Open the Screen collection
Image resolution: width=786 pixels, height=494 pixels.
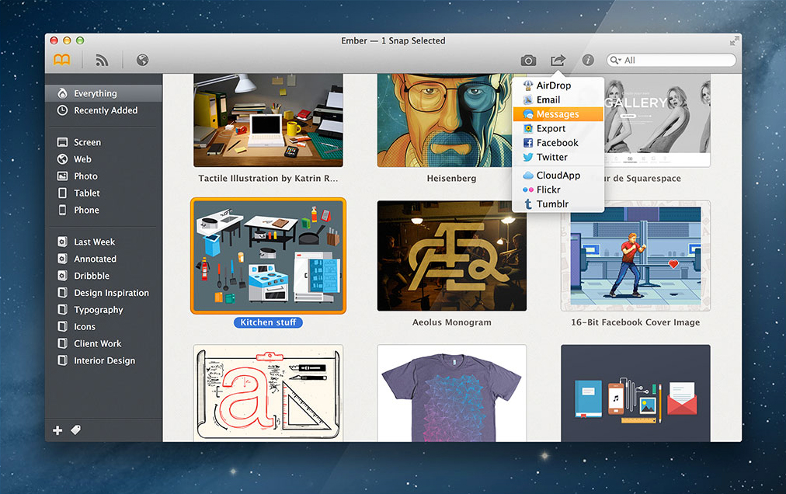[x=103, y=142]
